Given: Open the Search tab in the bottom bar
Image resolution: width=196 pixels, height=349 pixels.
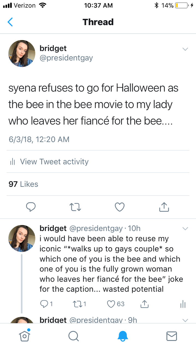Looking at the screenshot, I should point(73,336).
